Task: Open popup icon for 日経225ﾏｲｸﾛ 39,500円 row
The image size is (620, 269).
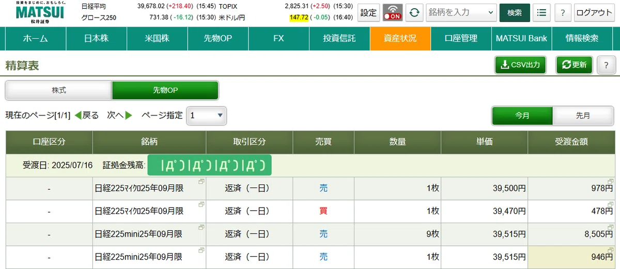Action: (x=202, y=181)
